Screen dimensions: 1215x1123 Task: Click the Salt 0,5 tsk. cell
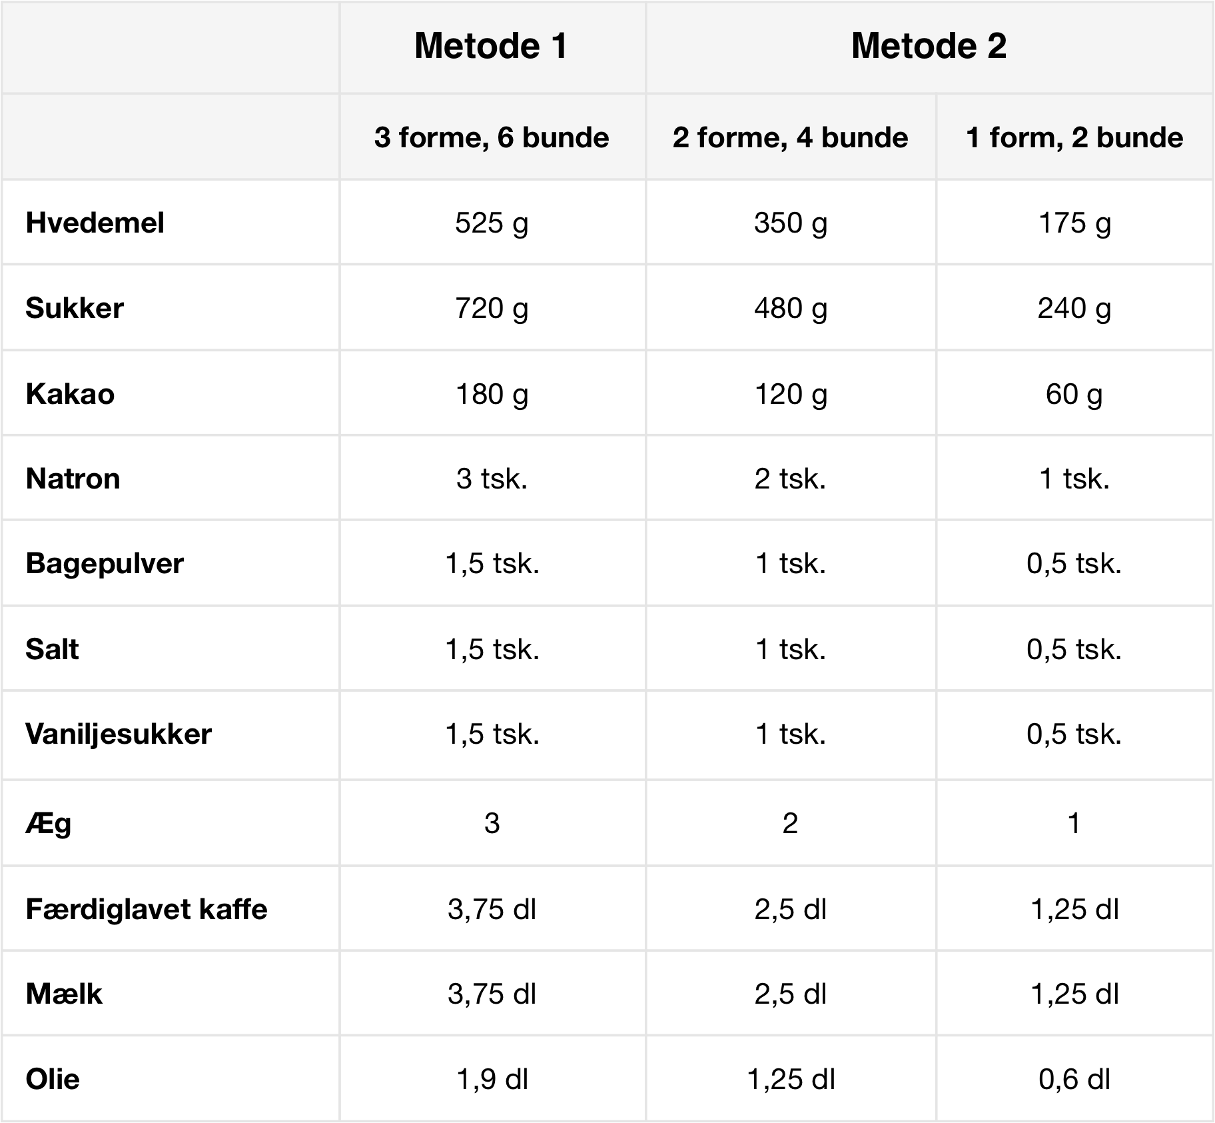[x=1074, y=649]
